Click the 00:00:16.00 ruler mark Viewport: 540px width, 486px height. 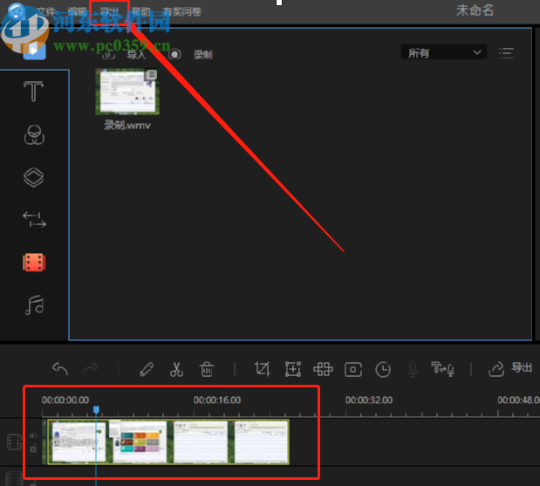pyautogui.click(x=217, y=400)
